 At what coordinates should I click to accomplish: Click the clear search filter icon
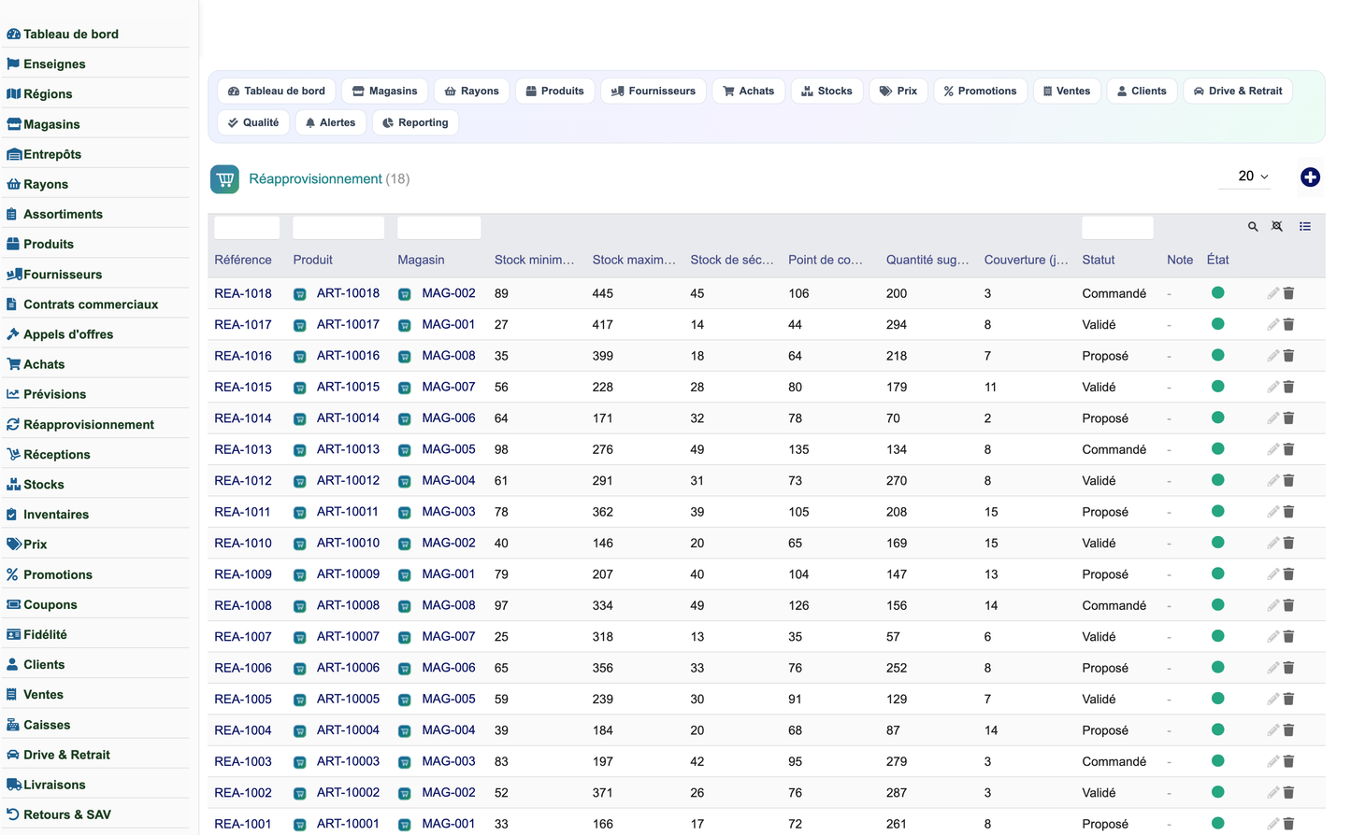(x=1277, y=227)
